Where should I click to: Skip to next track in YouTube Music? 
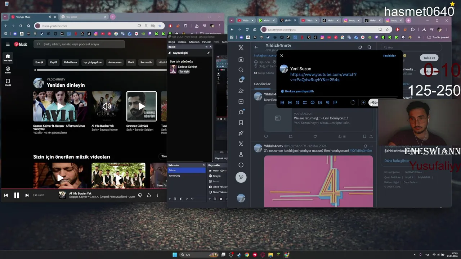(x=27, y=195)
